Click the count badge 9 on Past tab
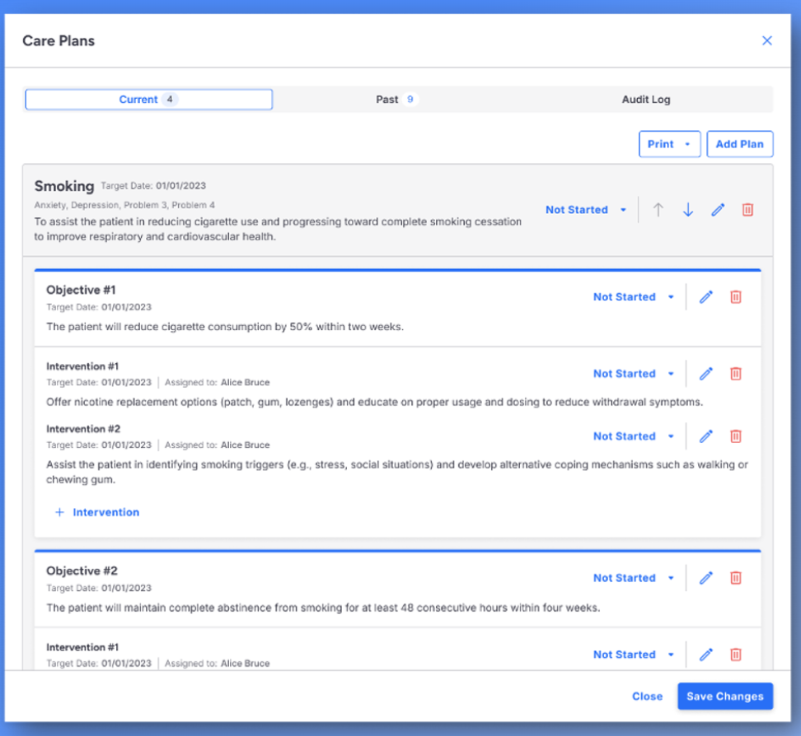Screen dimensions: 801x736 click(410, 100)
